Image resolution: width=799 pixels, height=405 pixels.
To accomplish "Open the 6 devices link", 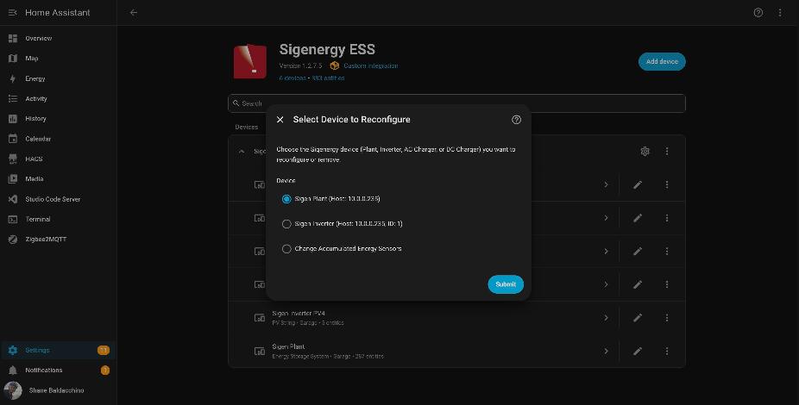I will (293, 78).
